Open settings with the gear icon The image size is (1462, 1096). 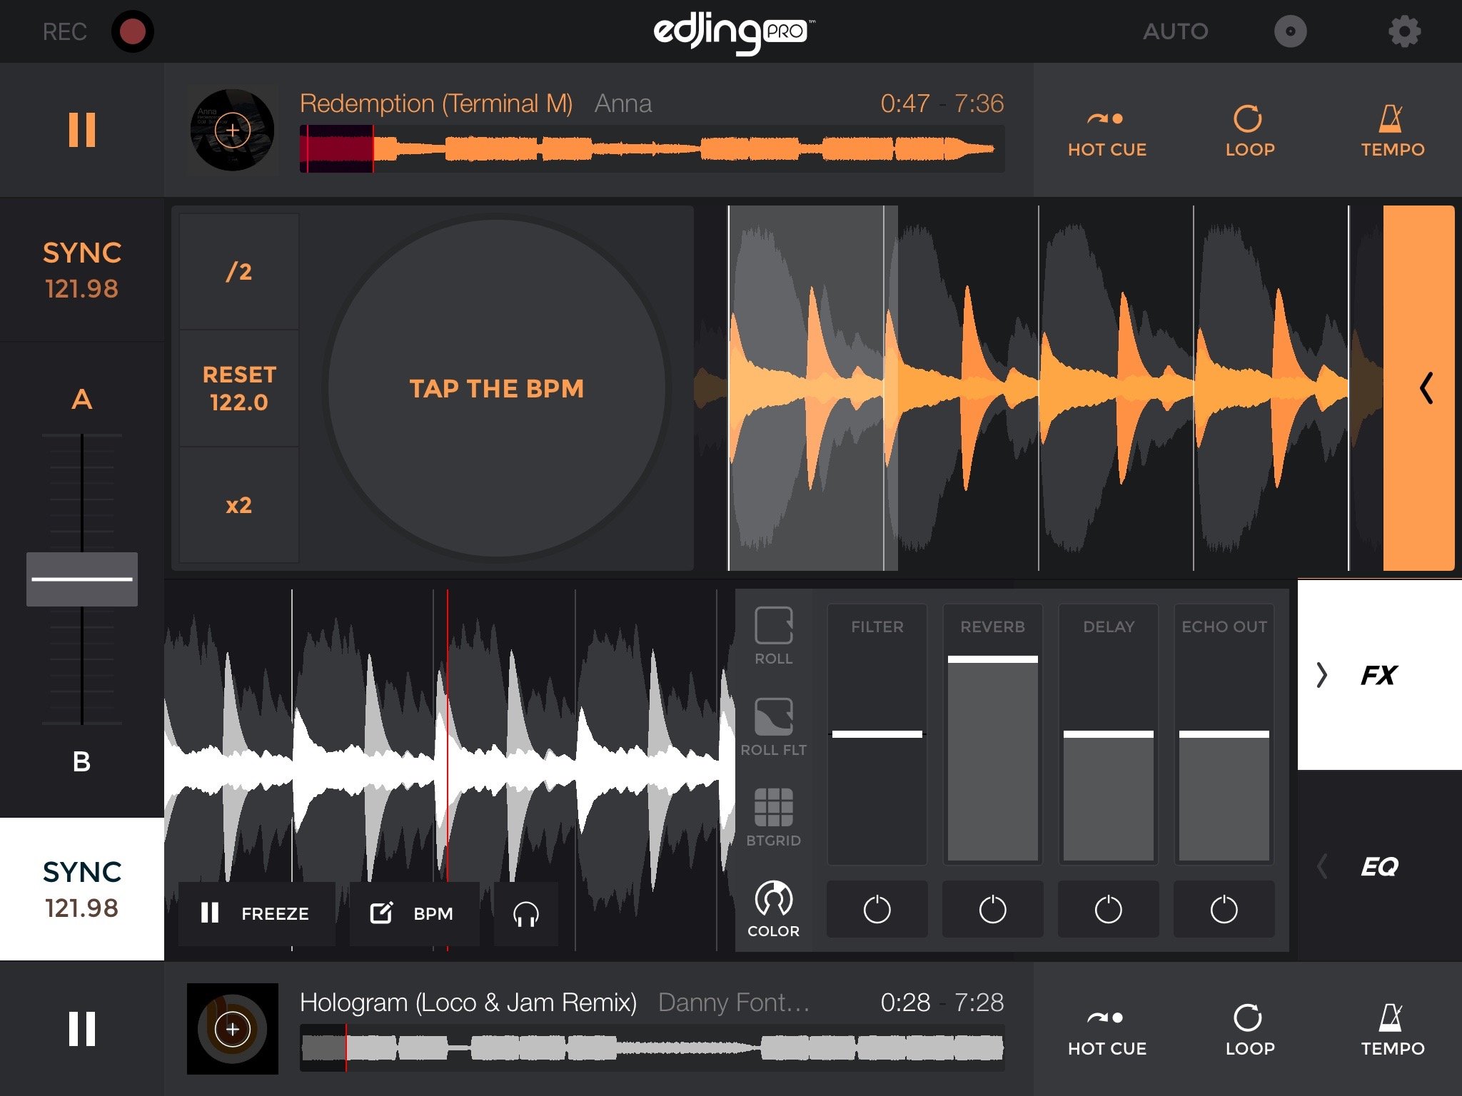pos(1403,31)
